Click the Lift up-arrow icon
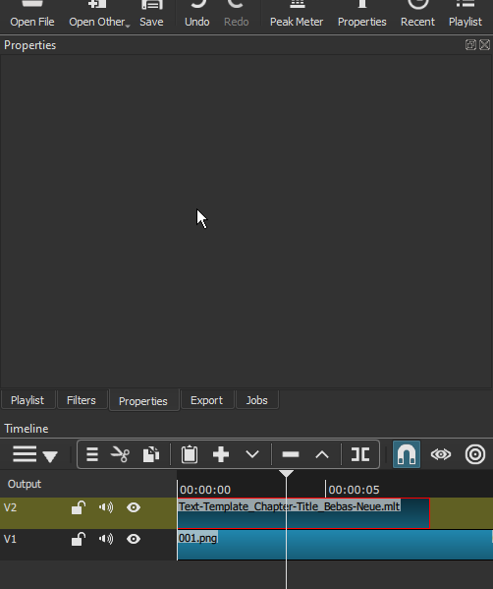 [x=322, y=455]
